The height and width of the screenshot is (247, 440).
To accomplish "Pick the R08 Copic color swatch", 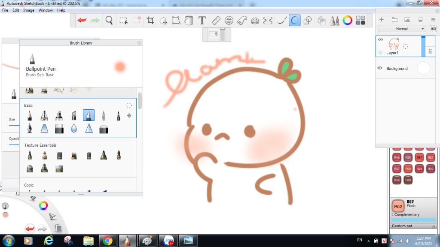I will point(408,169).
